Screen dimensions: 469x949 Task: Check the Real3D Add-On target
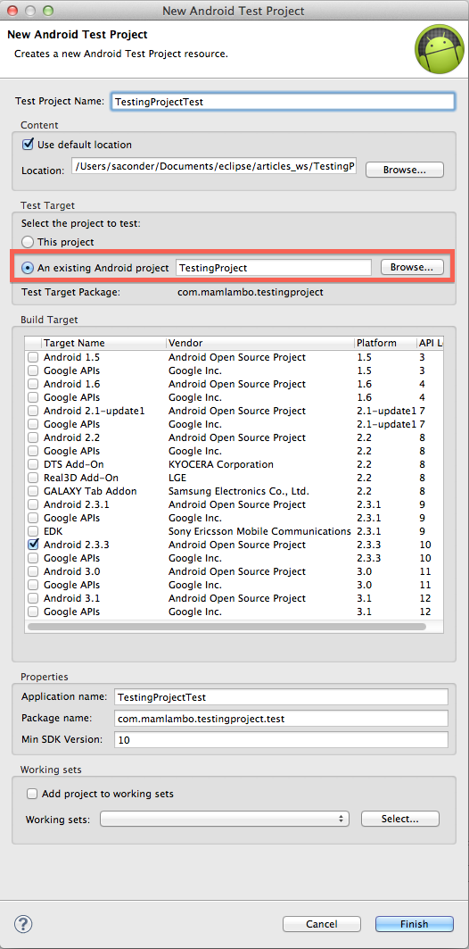pos(33,479)
